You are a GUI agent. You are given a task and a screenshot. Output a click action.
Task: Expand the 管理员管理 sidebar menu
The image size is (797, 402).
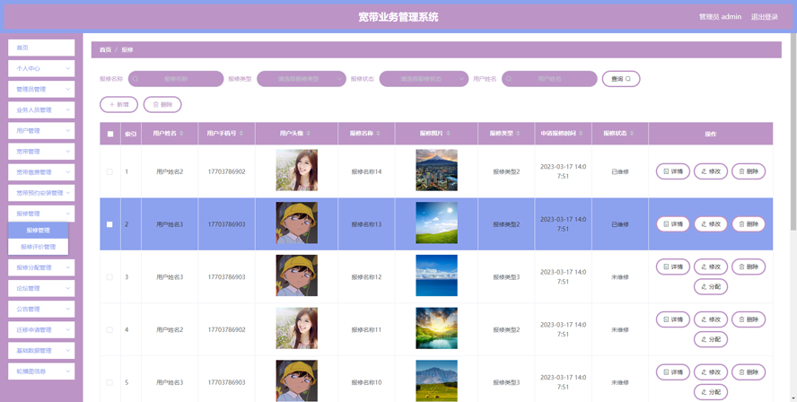point(41,89)
